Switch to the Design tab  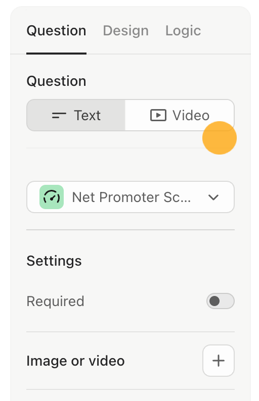tap(125, 31)
